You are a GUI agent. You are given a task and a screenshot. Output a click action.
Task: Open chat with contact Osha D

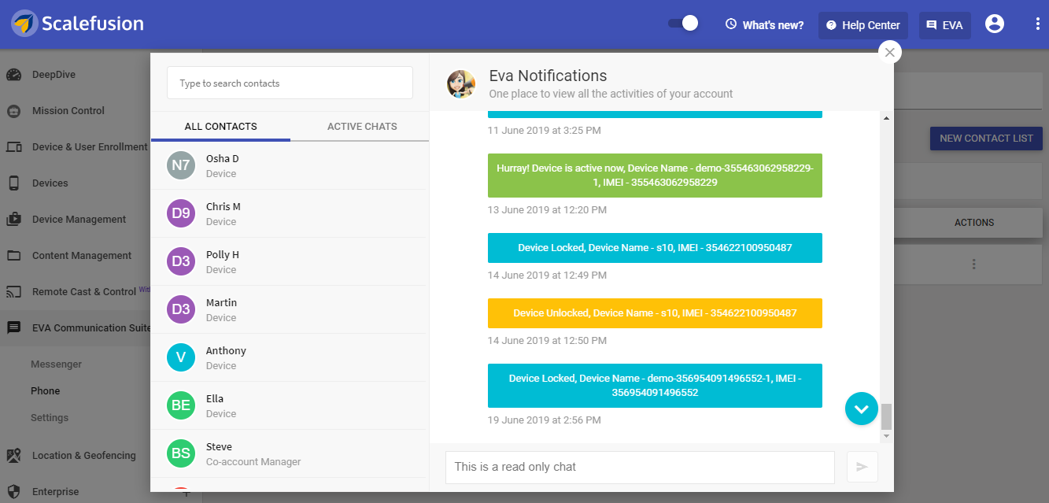pos(290,165)
